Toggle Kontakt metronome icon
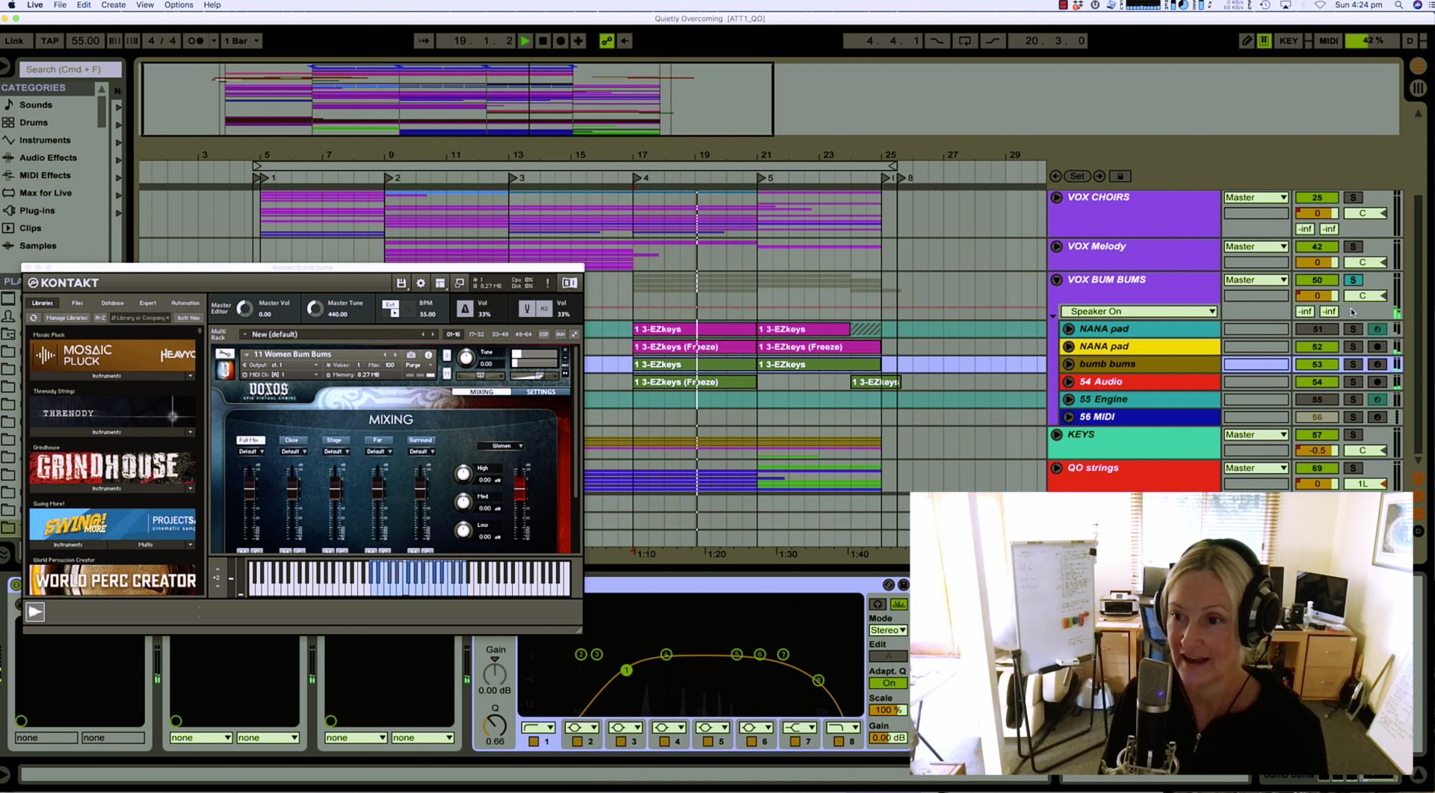The height and width of the screenshot is (793, 1435). [x=464, y=308]
